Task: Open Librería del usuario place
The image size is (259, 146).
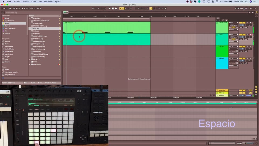Action: [11, 72]
